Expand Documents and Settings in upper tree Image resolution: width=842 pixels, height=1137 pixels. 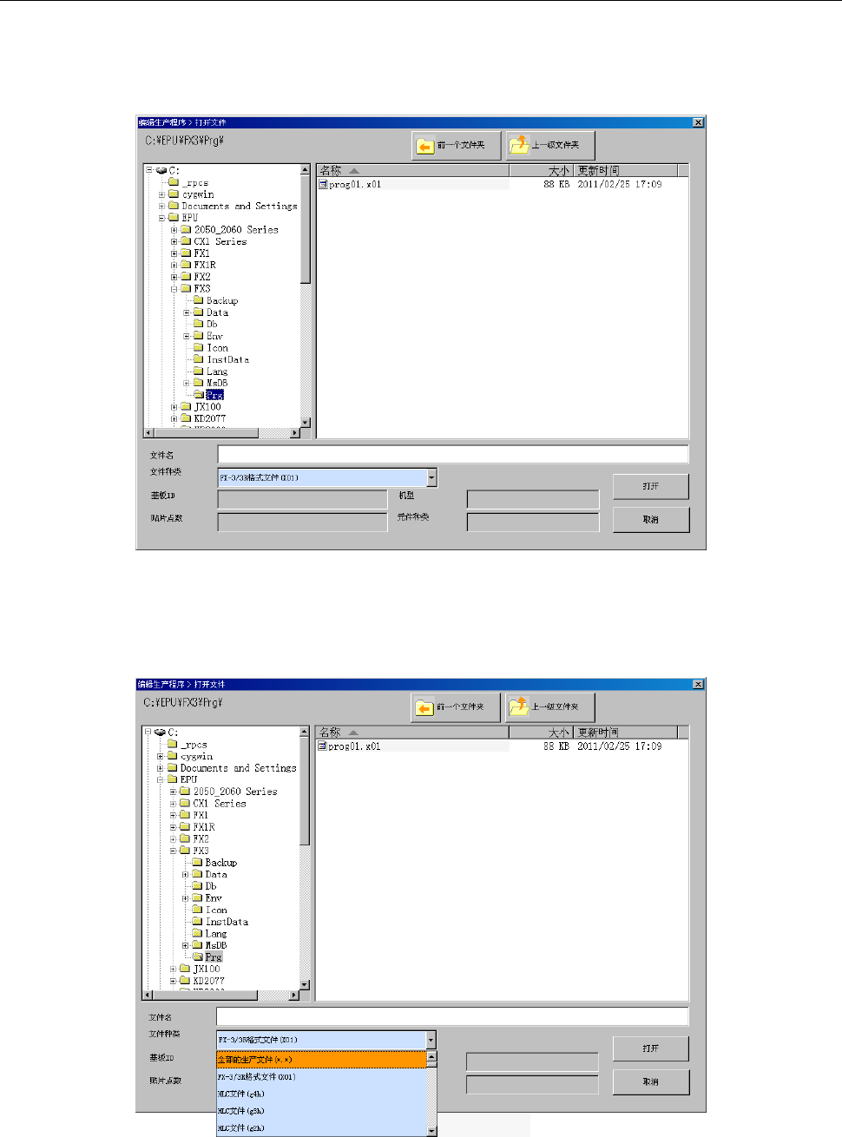point(161,207)
